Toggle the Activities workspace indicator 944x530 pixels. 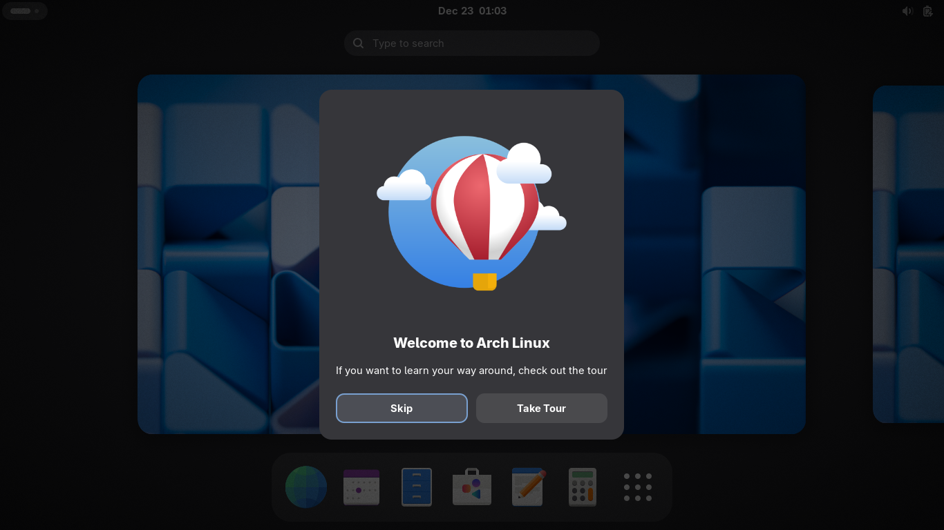(25, 11)
